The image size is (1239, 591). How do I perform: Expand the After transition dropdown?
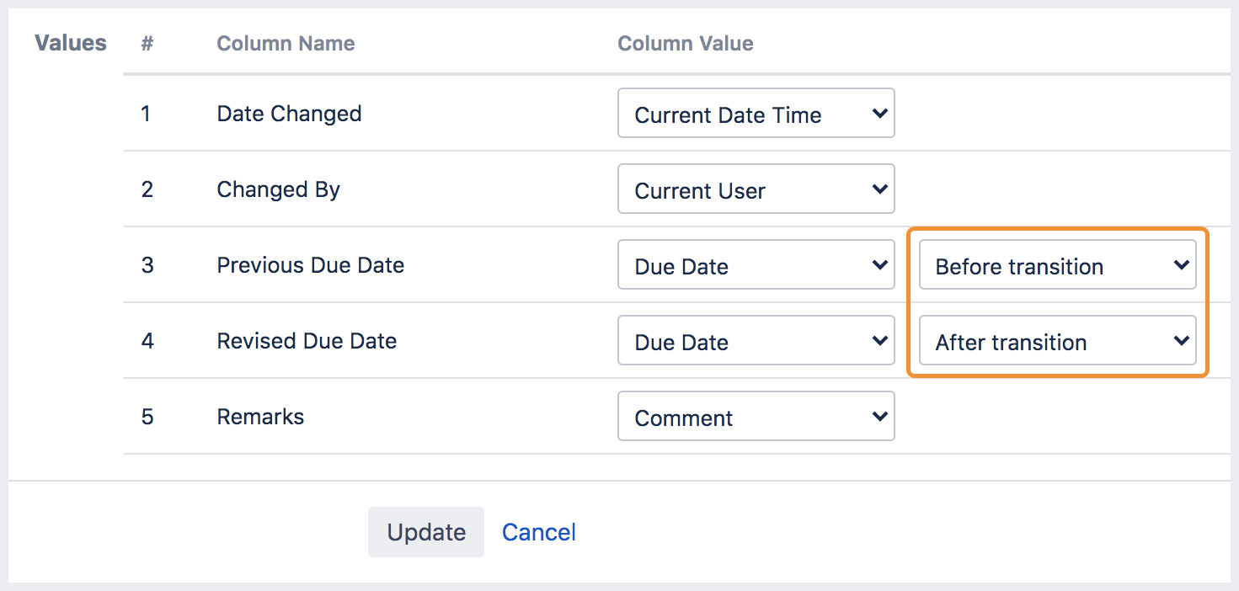(x=1057, y=341)
